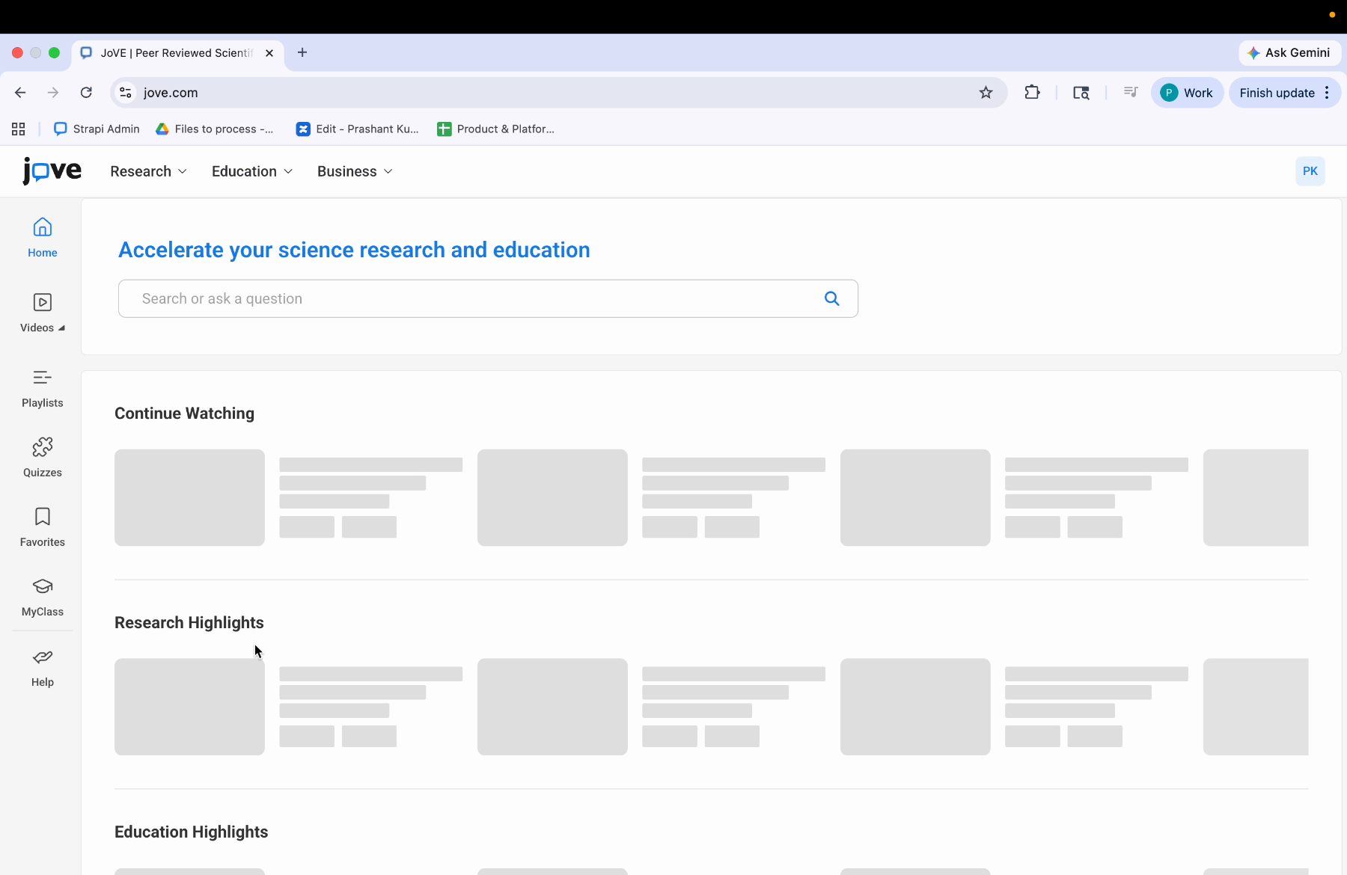
Task: Open the Chrome three-dot menu
Action: point(1327,93)
